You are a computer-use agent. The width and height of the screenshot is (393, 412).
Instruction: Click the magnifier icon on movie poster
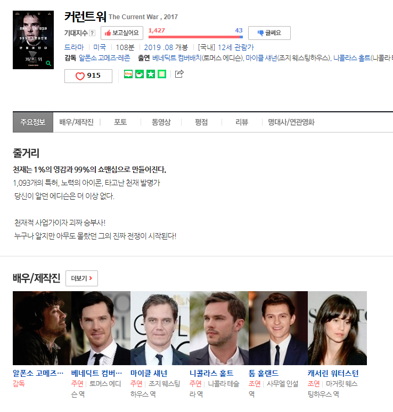tap(49, 63)
